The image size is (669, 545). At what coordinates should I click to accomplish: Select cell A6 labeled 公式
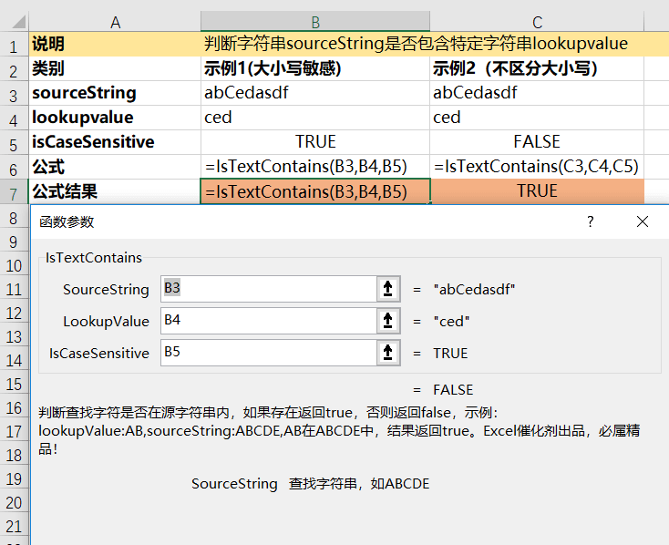point(115,167)
